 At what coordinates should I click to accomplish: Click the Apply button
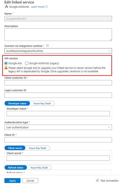(x=13, y=181)
